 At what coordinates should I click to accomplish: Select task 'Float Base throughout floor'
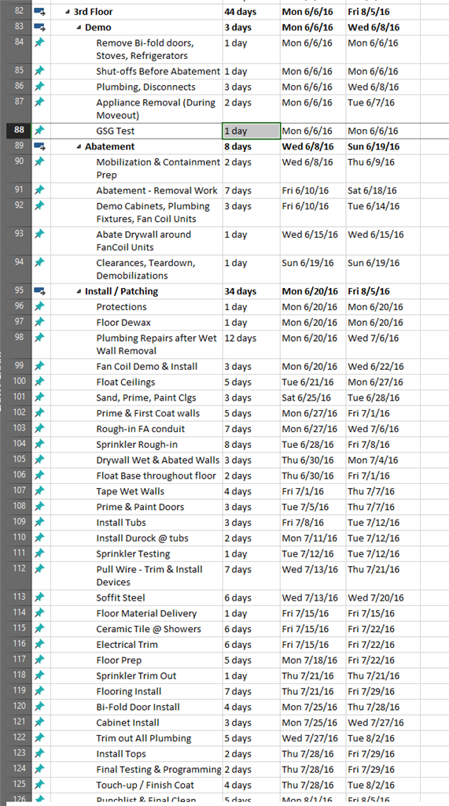(x=156, y=476)
